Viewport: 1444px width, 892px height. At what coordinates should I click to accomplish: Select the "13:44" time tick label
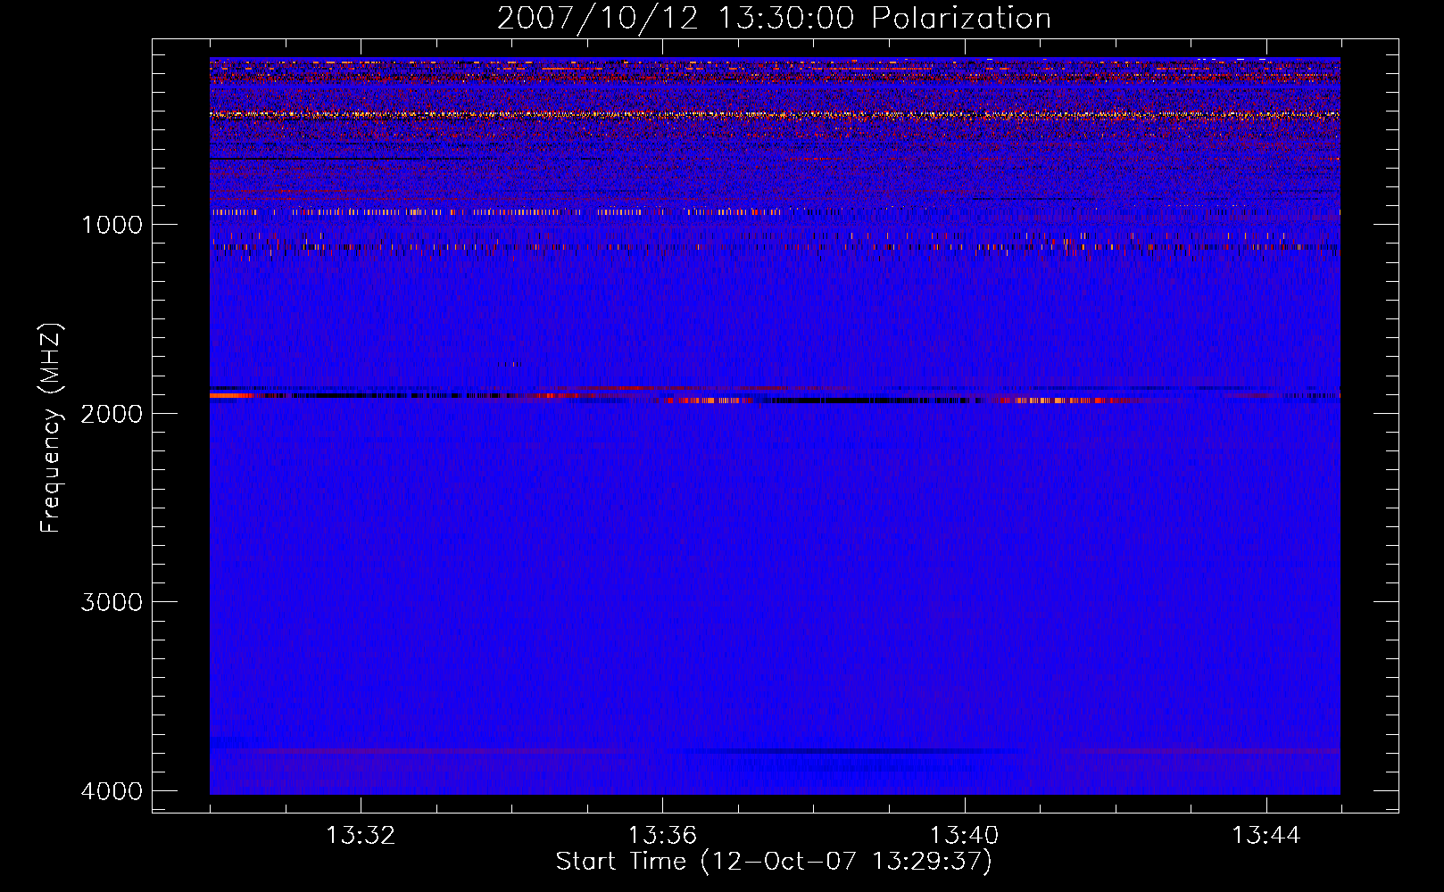click(x=1266, y=835)
